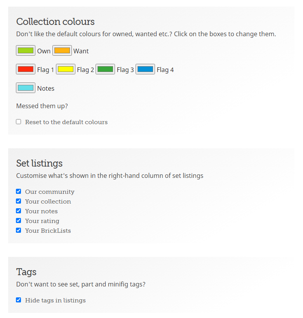Viewport: 303px width, 318px height.
Task: Open the blue Flag 4 colour picker
Action: (145, 69)
